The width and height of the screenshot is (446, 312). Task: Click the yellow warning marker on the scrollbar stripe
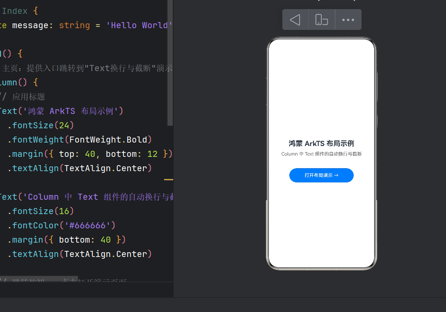(x=169, y=180)
